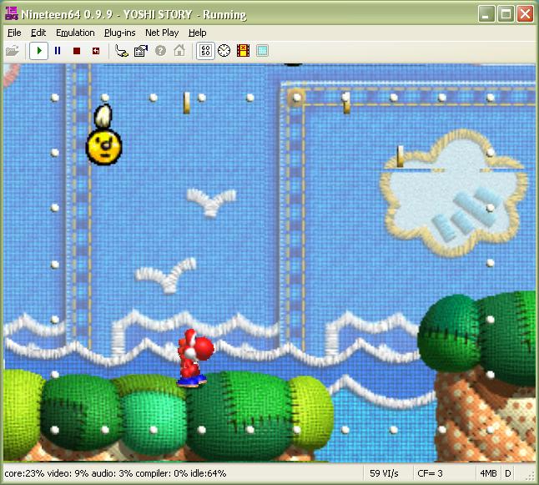The width and height of the screenshot is (539, 485).
Task: Click the '4MB' status bar entry
Action: 488,473
